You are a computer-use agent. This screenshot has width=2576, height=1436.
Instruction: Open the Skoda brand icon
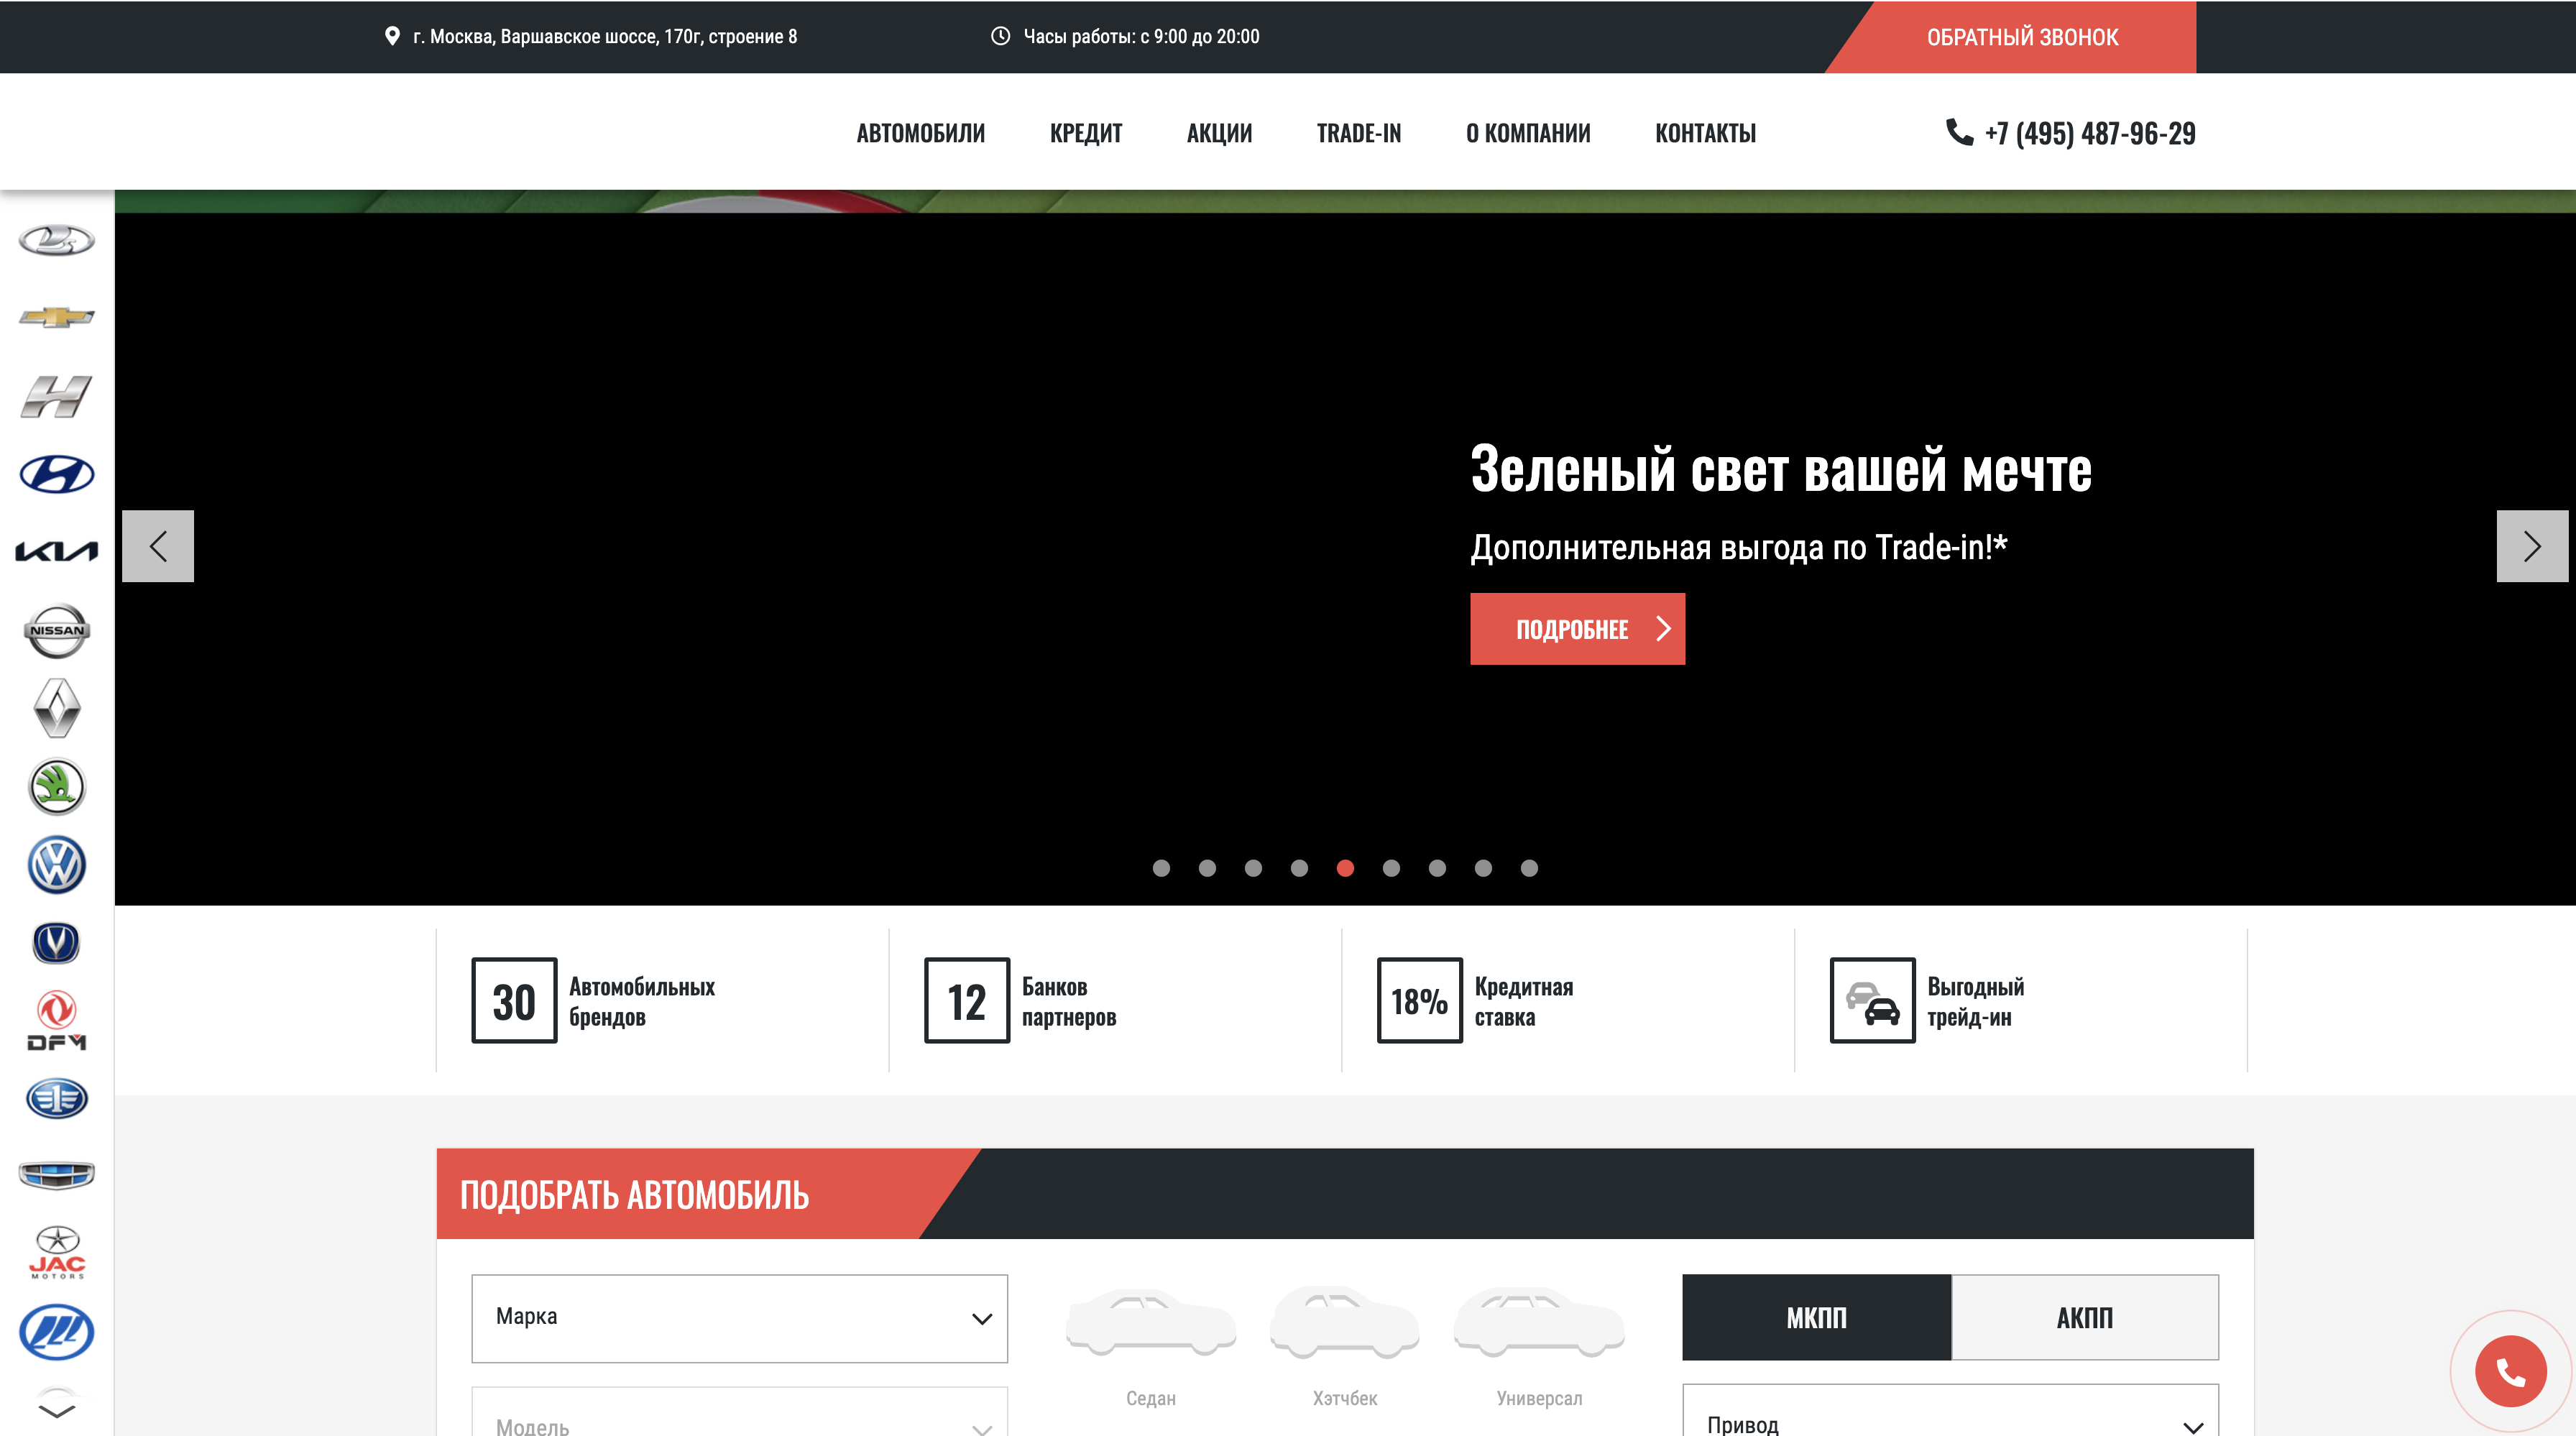pyautogui.click(x=57, y=787)
